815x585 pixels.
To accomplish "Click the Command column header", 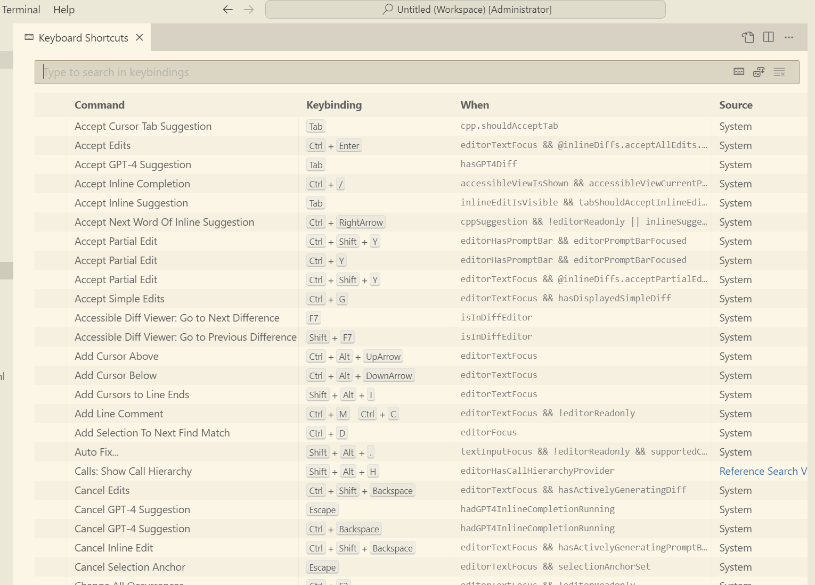I will point(100,105).
